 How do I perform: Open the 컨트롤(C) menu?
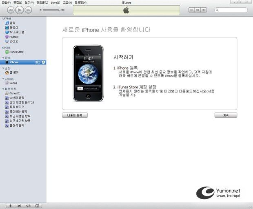42,2
